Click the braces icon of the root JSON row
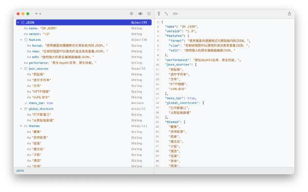Screen dimensions: 308x192 click(23, 23)
